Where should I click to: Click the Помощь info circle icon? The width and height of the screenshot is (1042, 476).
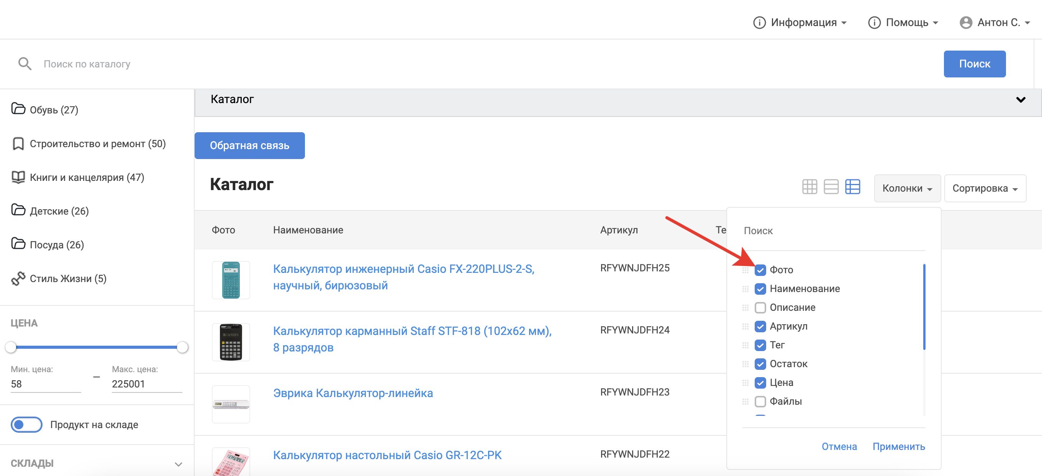coord(874,23)
